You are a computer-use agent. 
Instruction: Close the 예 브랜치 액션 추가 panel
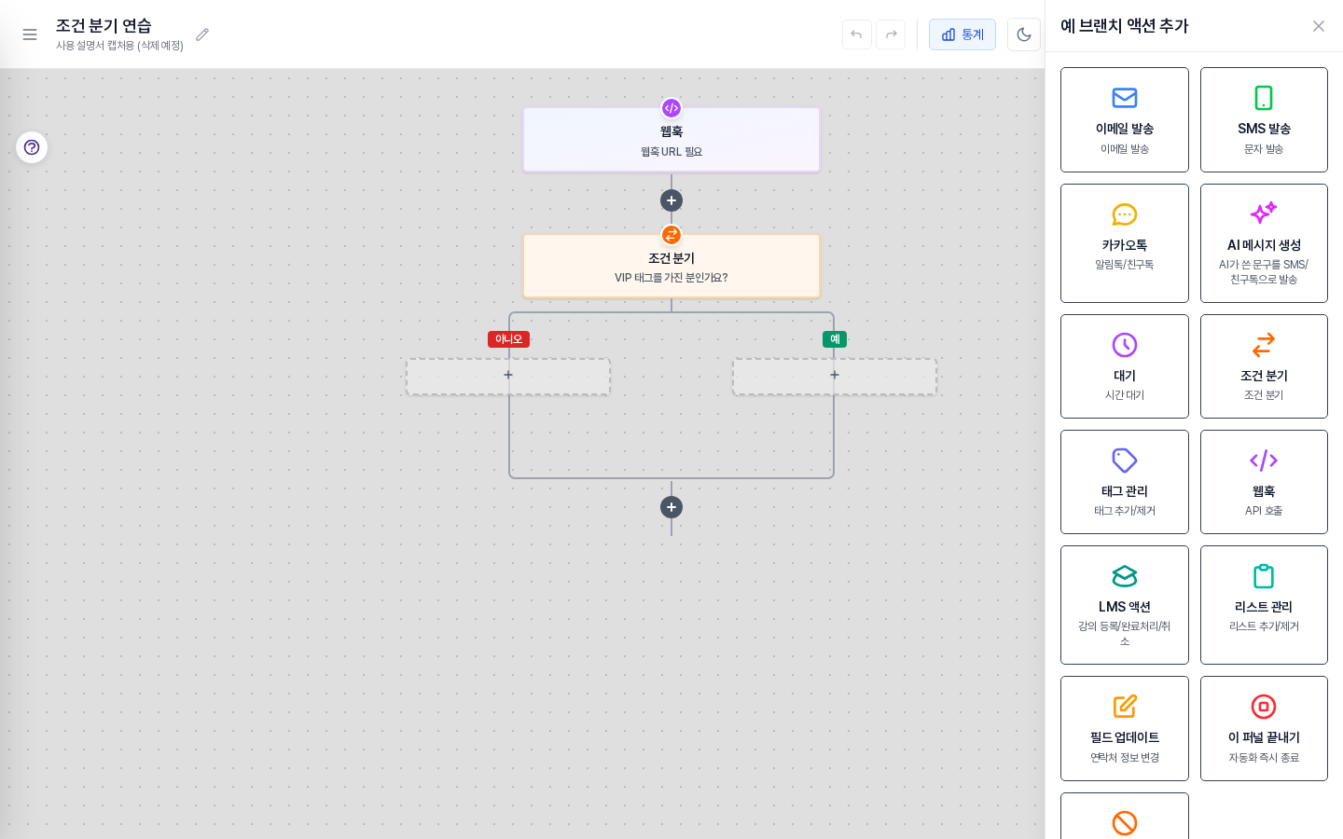(x=1319, y=26)
